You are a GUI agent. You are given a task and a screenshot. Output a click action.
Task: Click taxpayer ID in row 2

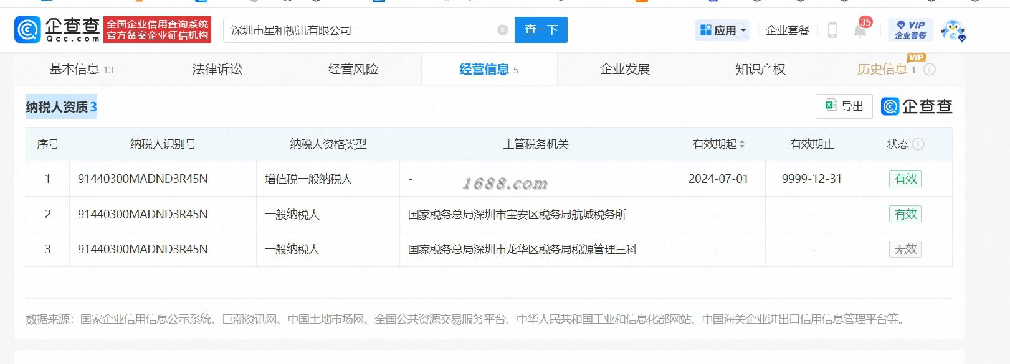point(143,214)
